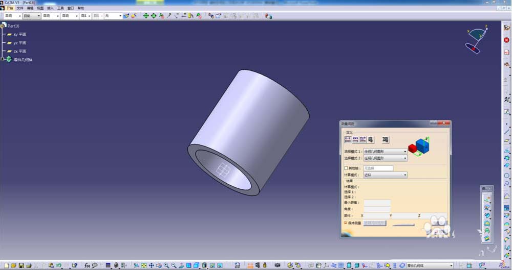Click the 3D compass in the viewport corner

[477, 40]
